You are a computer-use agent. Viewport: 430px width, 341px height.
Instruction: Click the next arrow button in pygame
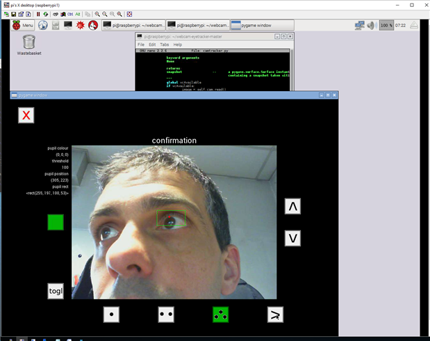(275, 315)
